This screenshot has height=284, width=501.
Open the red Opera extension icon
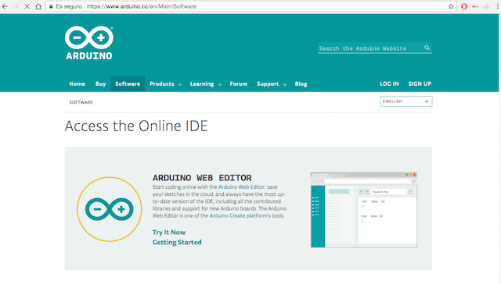point(464,6)
